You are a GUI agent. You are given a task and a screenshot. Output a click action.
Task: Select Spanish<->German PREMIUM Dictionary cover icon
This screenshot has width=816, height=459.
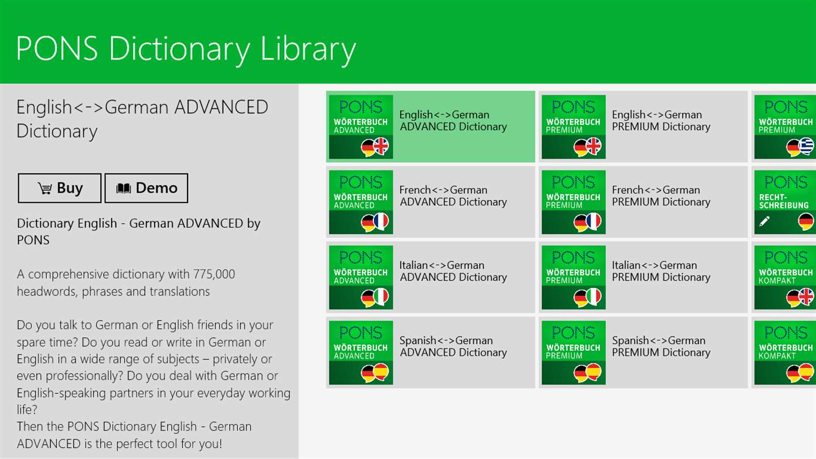pyautogui.click(x=573, y=353)
